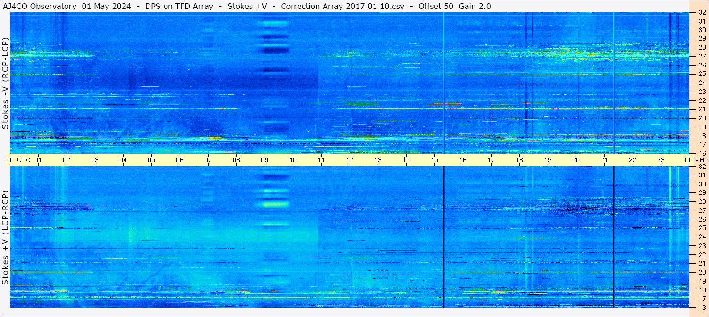Click the 14 hour tick label
Viewport: 709px width, 317px height.
click(406, 160)
